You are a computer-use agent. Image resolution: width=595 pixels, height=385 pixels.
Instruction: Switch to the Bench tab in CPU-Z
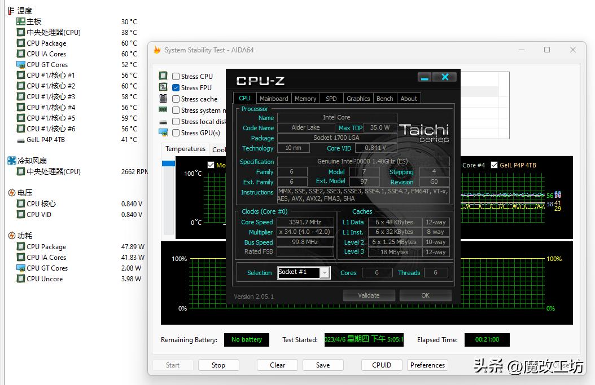click(385, 99)
